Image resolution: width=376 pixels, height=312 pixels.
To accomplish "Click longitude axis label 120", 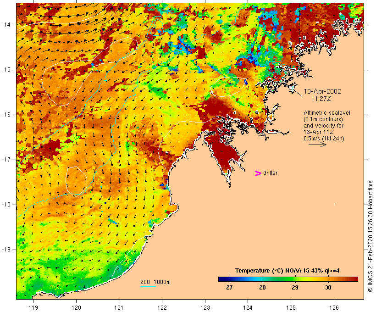I will (x=76, y=307).
